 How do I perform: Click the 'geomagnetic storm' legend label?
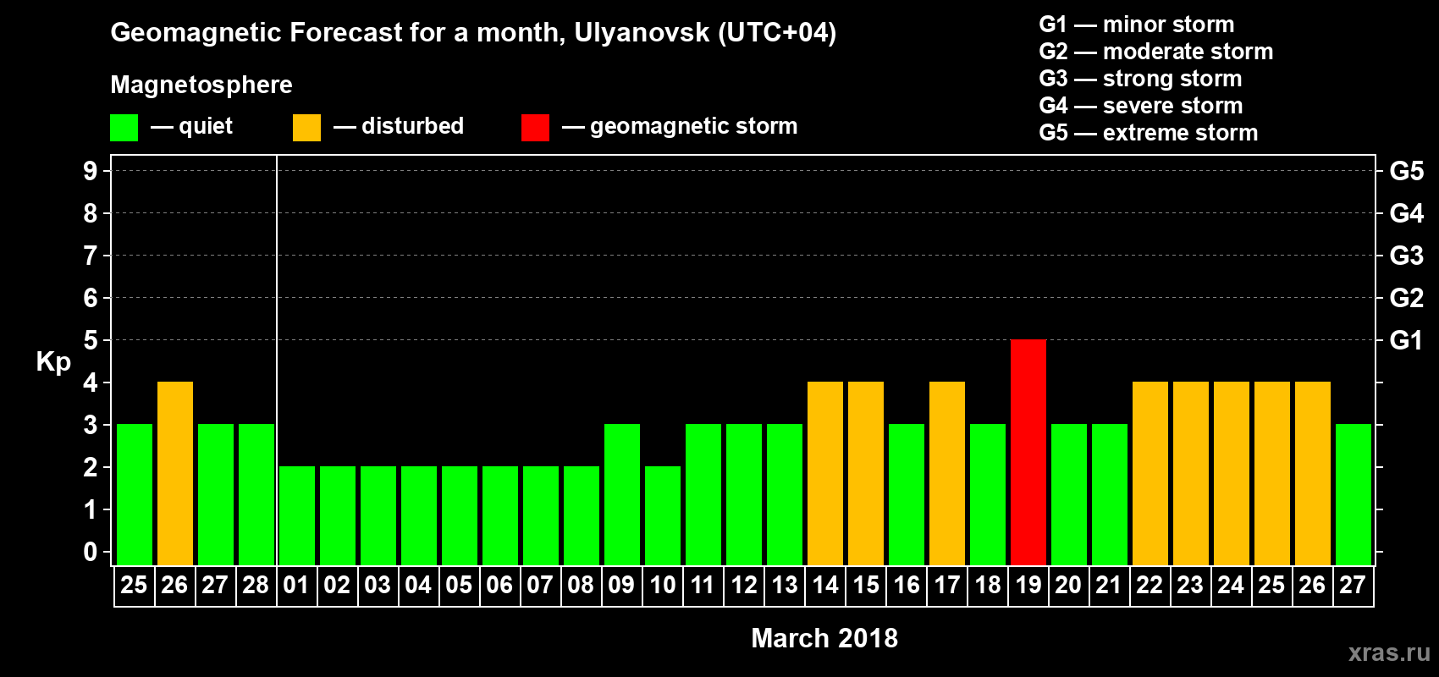coord(693,126)
